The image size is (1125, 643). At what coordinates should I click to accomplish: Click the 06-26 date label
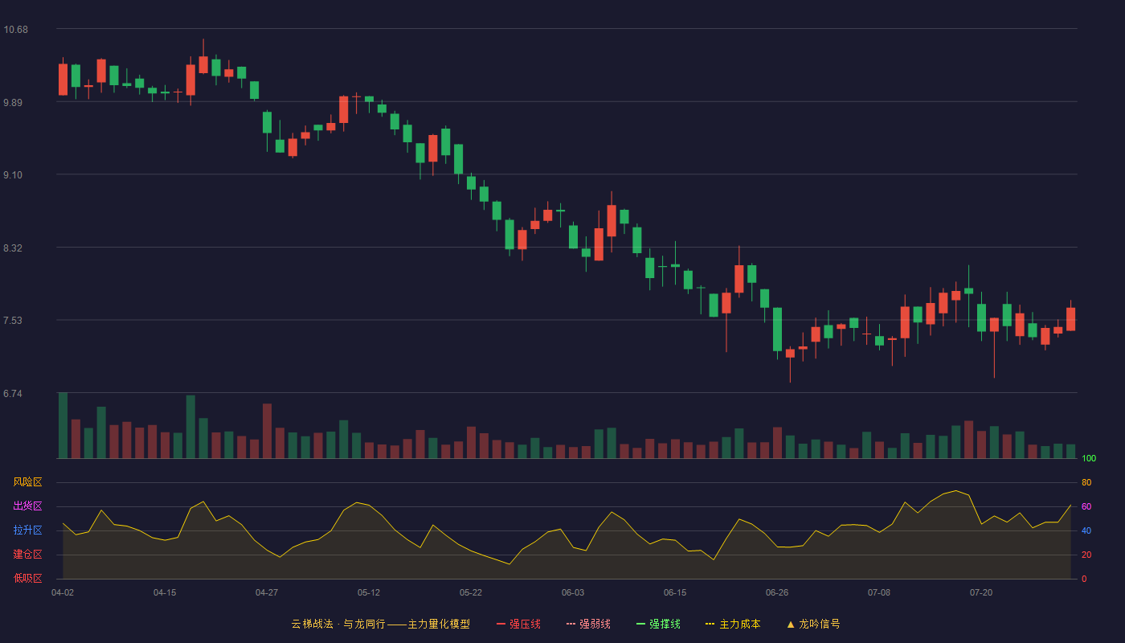[x=777, y=592]
